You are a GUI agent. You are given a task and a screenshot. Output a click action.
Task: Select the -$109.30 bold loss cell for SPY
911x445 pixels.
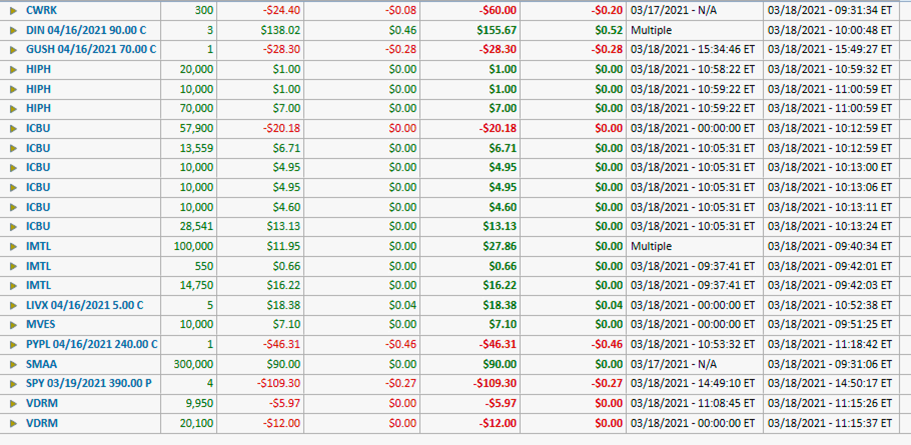click(x=494, y=383)
